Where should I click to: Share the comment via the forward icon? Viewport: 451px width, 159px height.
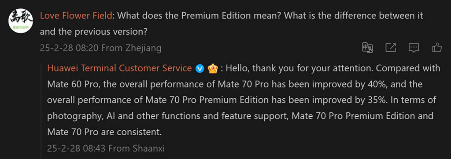pos(391,48)
